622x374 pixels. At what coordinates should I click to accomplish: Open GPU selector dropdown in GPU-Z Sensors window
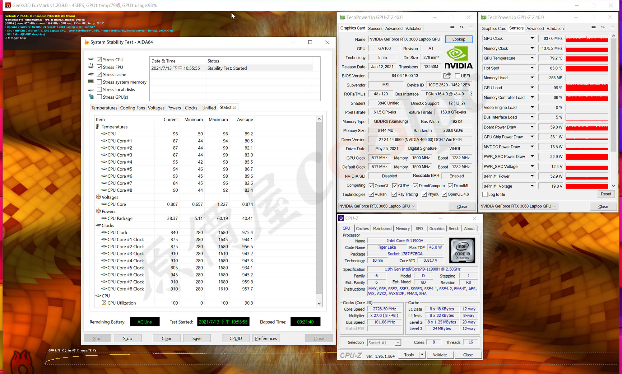(518, 206)
